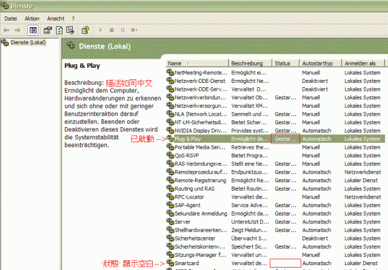Select the Netzwerkversorgun... service icon
388x270 pixels.
[170, 105]
